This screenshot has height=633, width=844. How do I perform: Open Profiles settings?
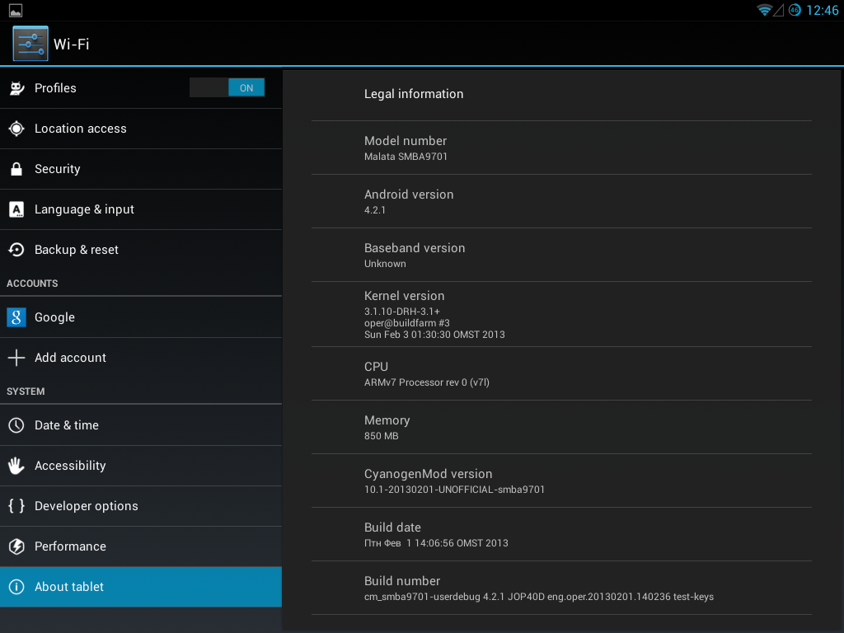tap(141, 88)
